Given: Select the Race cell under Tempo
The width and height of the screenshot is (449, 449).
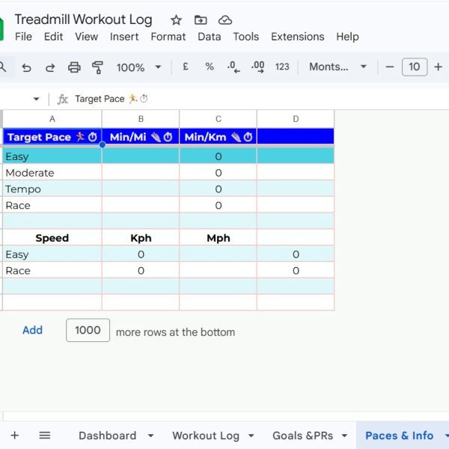Looking at the screenshot, I should pyautogui.click(x=52, y=205).
